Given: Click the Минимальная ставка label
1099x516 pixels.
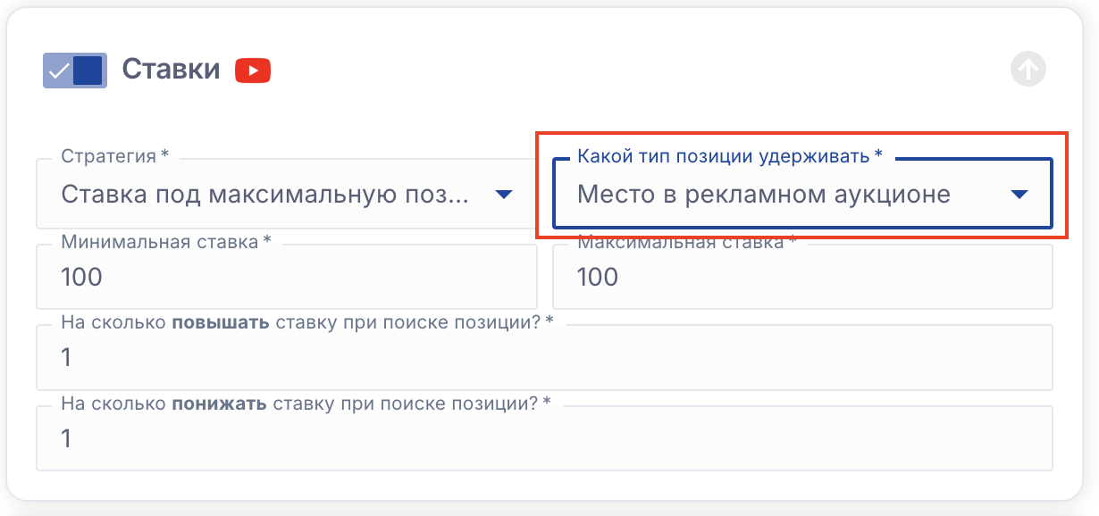Looking at the screenshot, I should point(165,242).
